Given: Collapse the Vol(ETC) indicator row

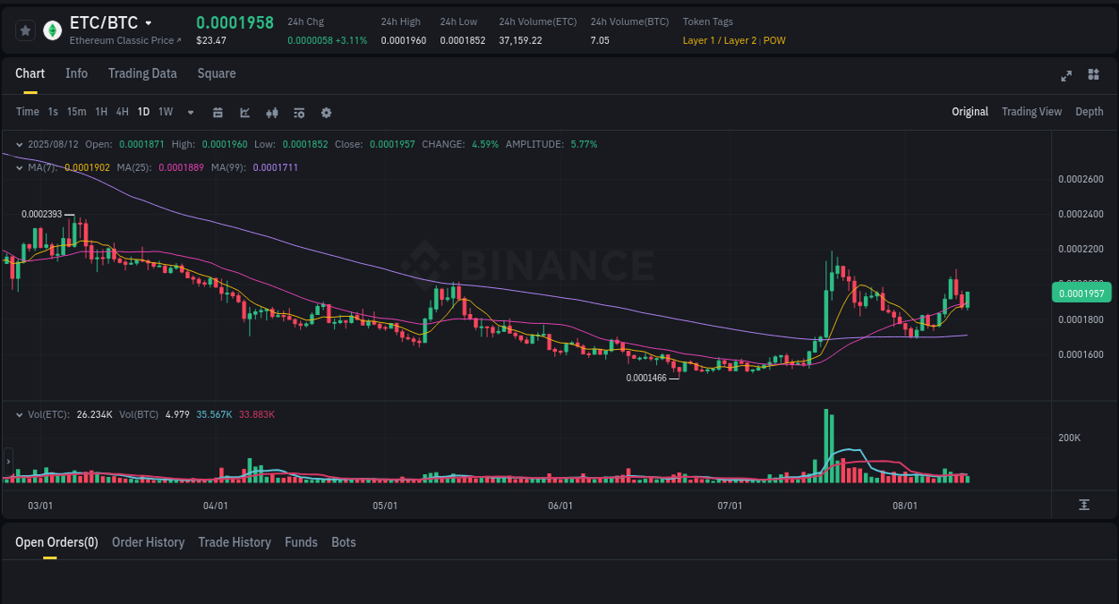Looking at the screenshot, I should click(x=20, y=414).
